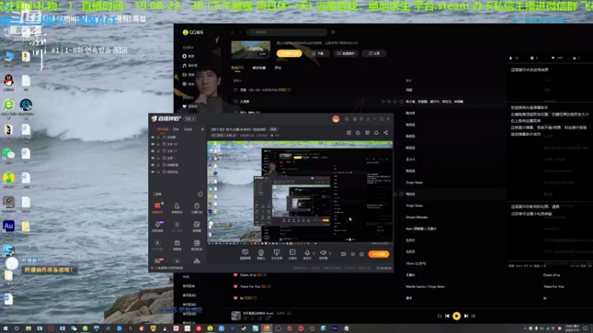
Task: Click orange start-live button in streaming app
Action: coord(379,254)
